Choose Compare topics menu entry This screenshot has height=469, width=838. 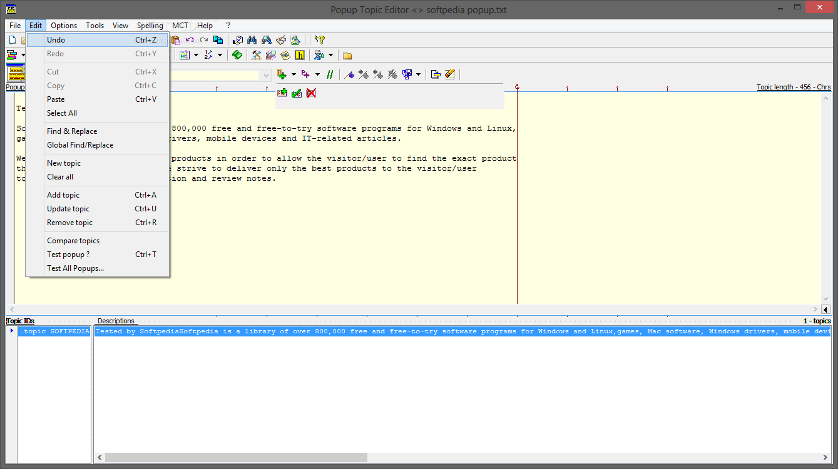click(x=97, y=241)
